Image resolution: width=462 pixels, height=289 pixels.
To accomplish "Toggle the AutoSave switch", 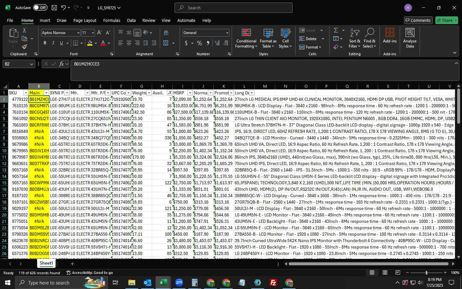I will point(40,8).
